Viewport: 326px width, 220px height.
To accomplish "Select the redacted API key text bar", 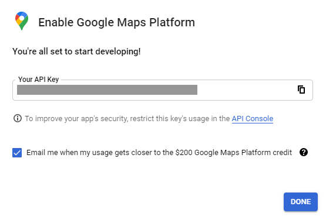I will [107, 90].
